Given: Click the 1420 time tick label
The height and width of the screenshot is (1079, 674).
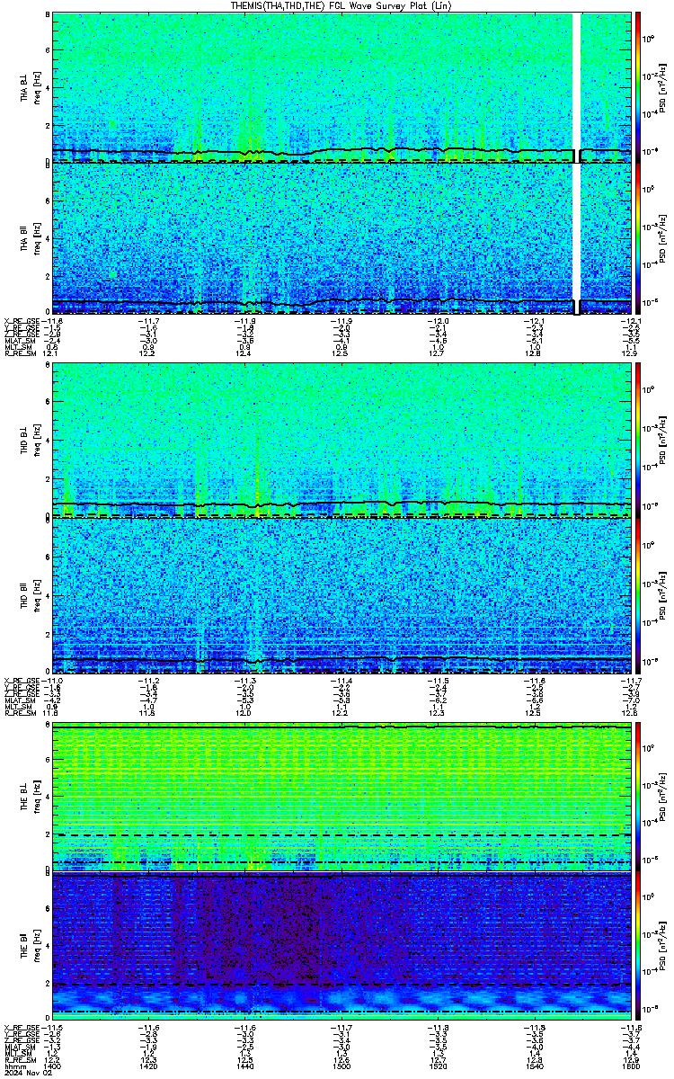Looking at the screenshot, I should (x=150, y=1065).
